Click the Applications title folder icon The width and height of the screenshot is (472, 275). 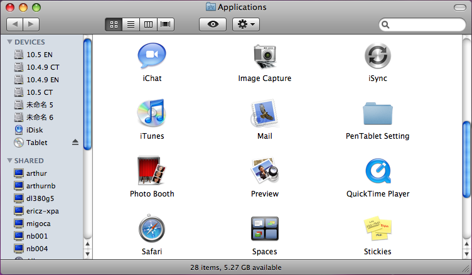tap(211, 7)
